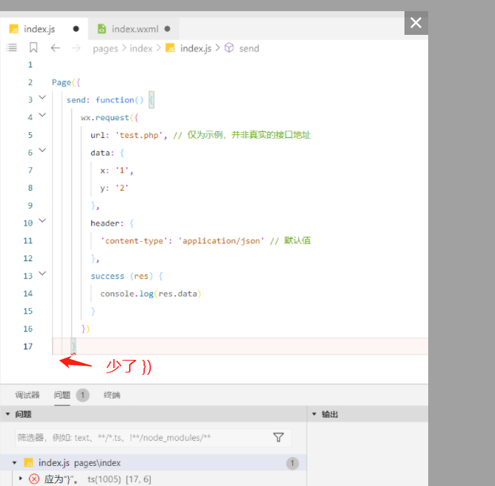The width and height of the screenshot is (495, 486).
Task: Expand the 应为"}" error entry arrow
Action: pyautogui.click(x=21, y=479)
